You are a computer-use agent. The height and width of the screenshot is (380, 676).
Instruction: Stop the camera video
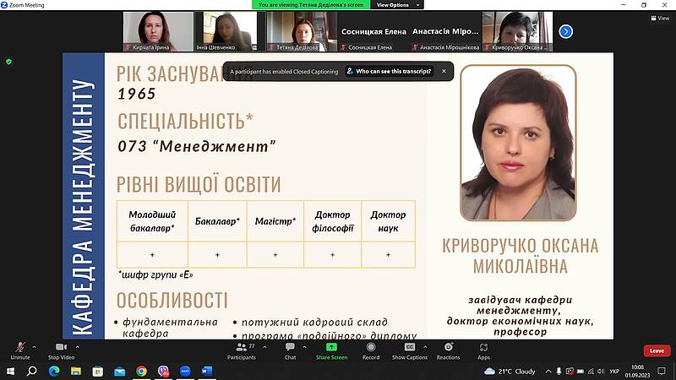point(61,350)
